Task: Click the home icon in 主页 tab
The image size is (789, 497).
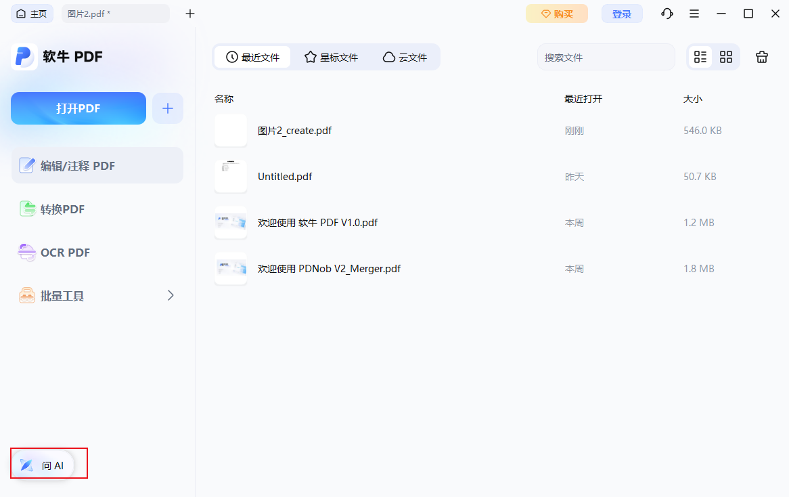Action: coord(21,14)
